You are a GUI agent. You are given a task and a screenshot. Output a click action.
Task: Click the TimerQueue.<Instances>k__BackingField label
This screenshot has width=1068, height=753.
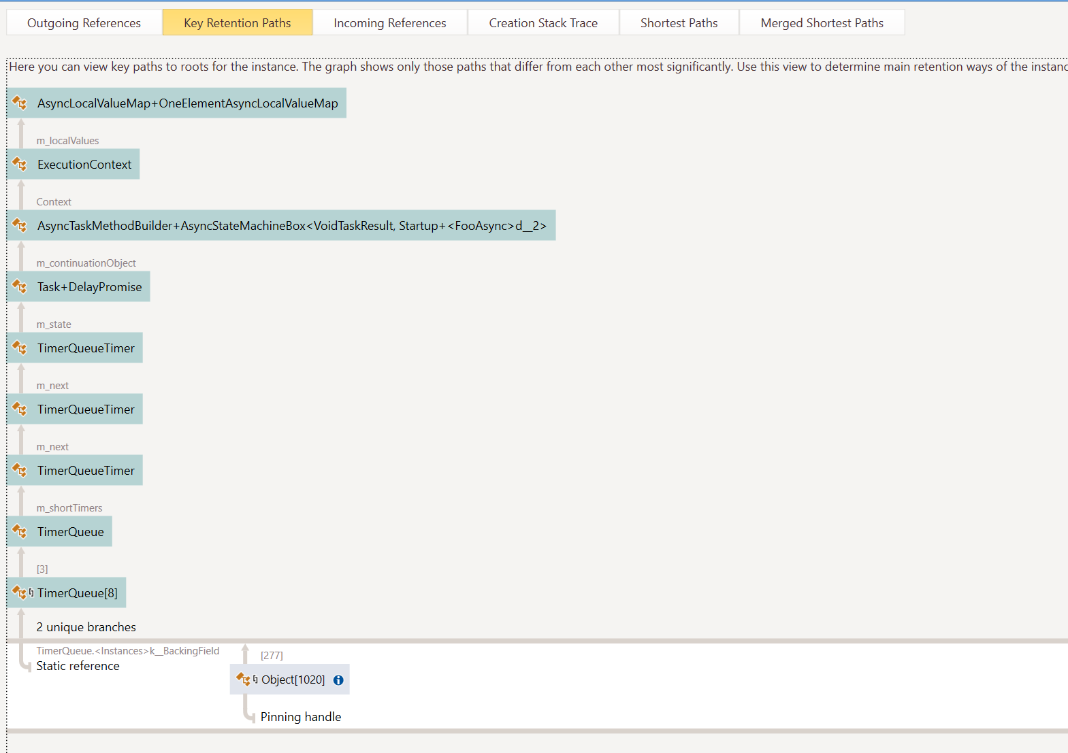128,651
